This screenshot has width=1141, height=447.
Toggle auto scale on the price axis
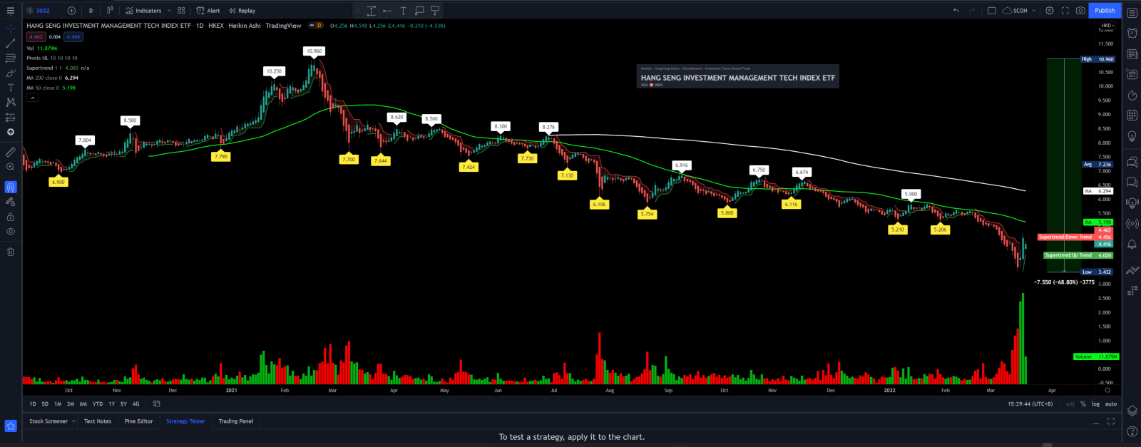pos(1110,404)
